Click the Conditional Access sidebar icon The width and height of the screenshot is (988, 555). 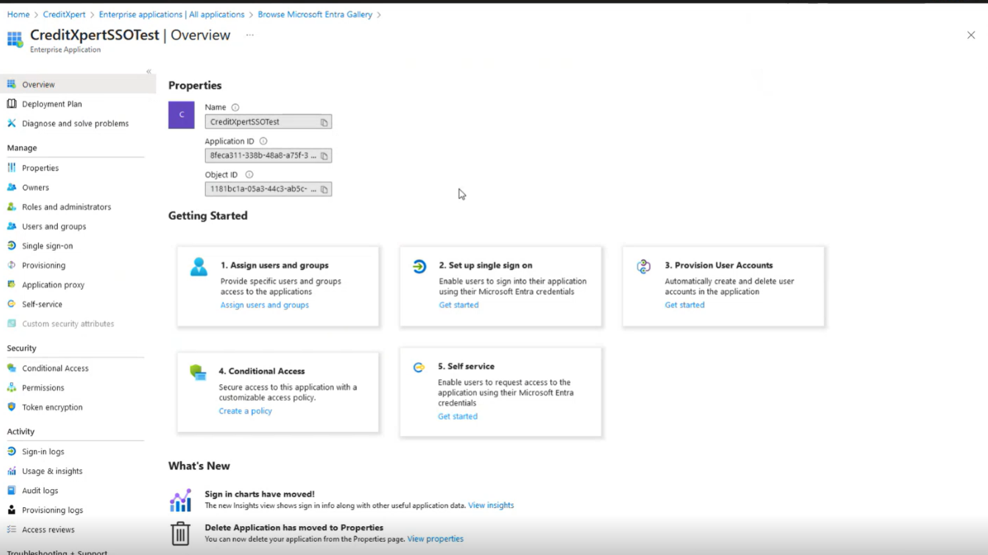11,368
